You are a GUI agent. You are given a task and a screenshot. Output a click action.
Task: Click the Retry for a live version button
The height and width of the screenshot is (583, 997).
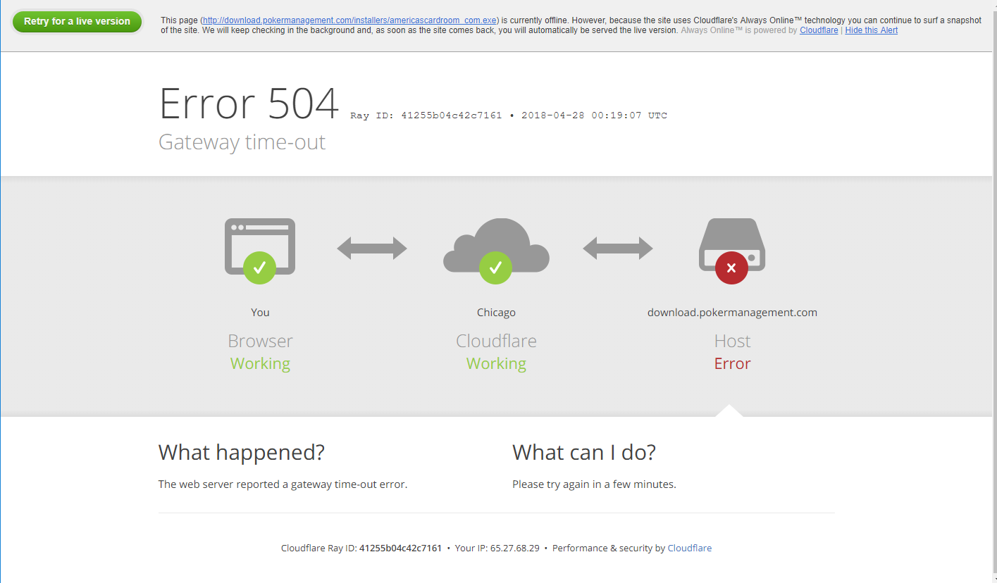pyautogui.click(x=77, y=22)
